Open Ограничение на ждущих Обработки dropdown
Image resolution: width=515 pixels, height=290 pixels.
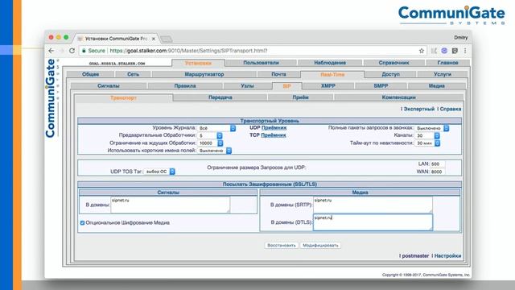(x=211, y=143)
